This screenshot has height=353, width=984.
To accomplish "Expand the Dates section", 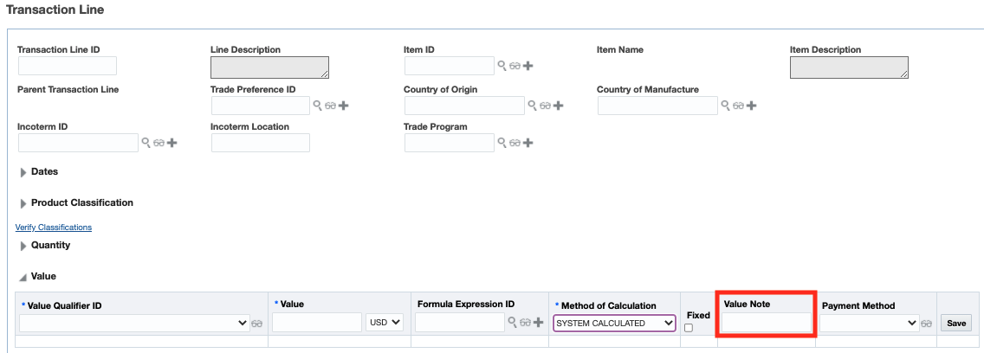I will coord(23,172).
